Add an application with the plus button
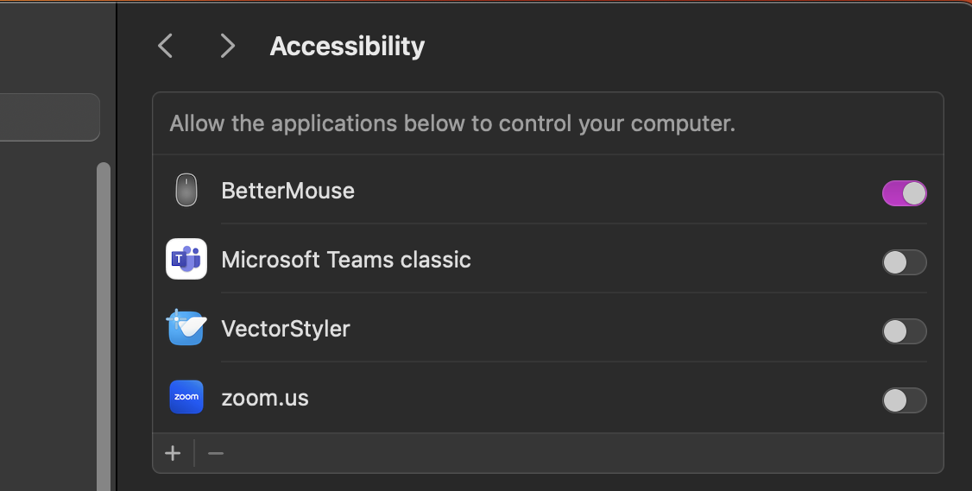Viewport: 972px width, 491px height. pyautogui.click(x=173, y=453)
